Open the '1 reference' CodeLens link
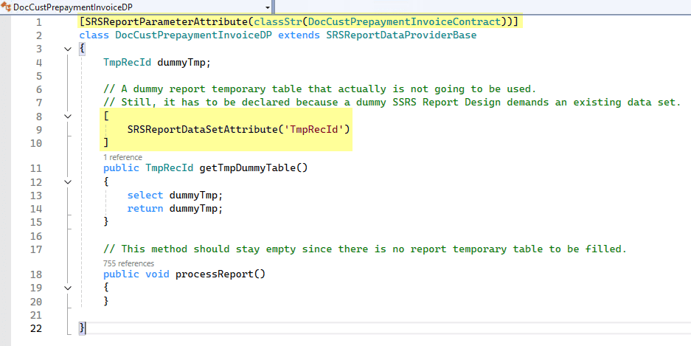 pos(123,157)
